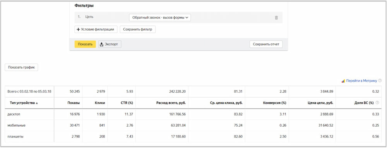387x148 pixels.
Task: Click Сохранить отчет button
Action: point(266,44)
